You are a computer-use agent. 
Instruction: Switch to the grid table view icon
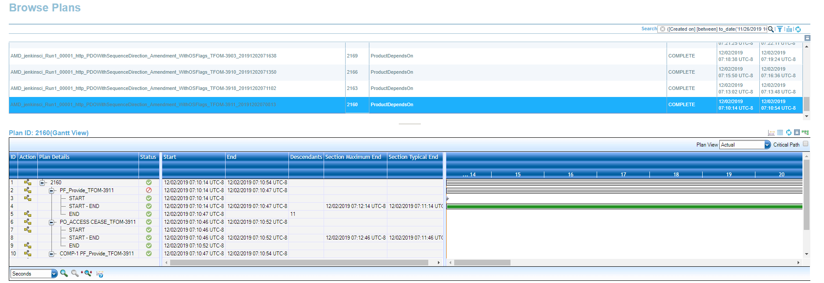tap(780, 133)
